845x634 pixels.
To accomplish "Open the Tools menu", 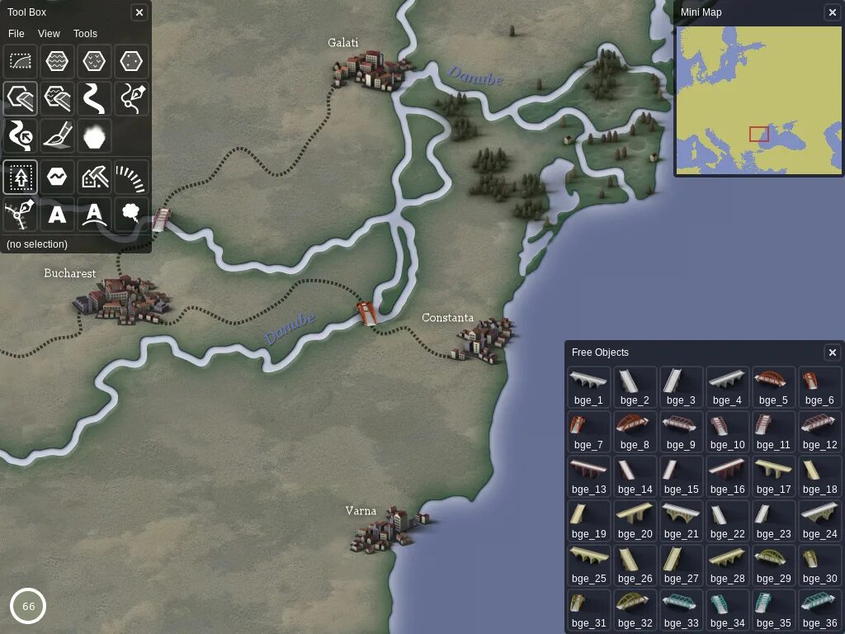I will tap(85, 33).
